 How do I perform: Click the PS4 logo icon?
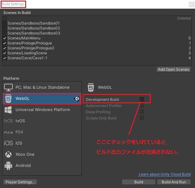(8, 132)
